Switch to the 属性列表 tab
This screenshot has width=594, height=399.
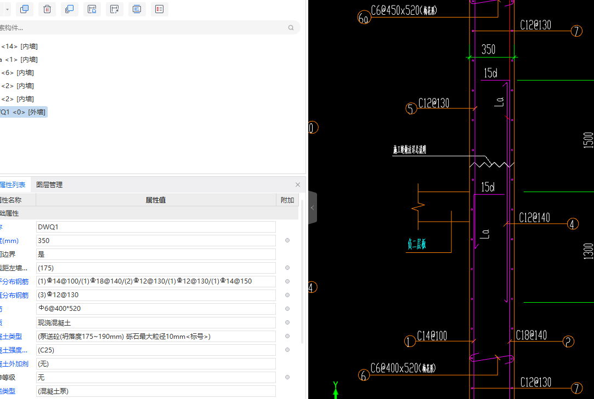tap(13, 185)
